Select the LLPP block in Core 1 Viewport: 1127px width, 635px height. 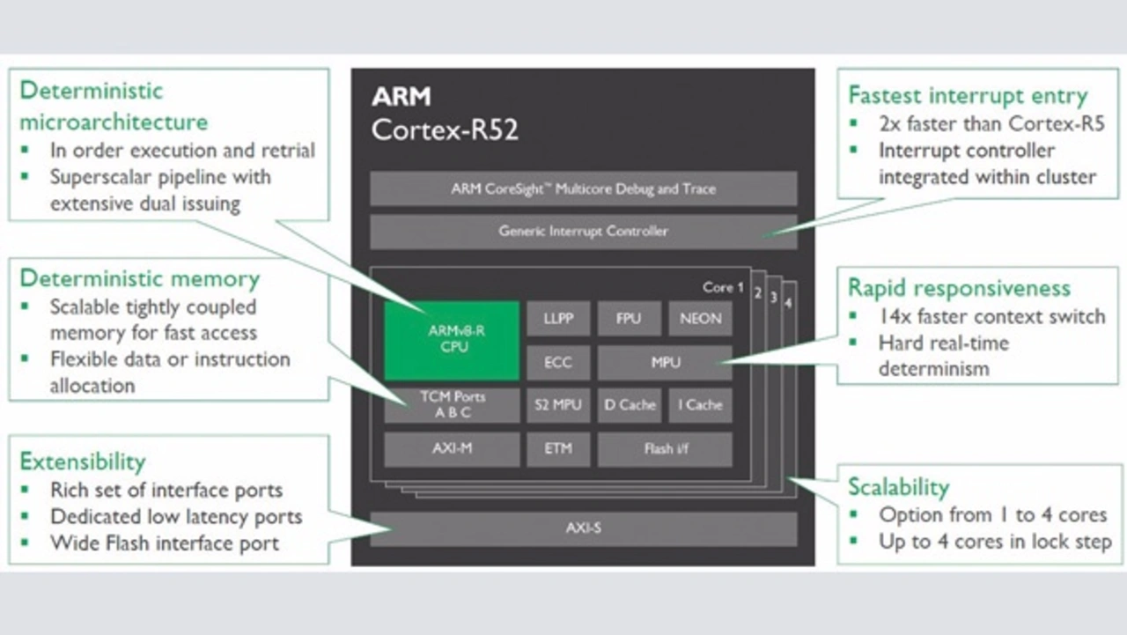tap(558, 319)
